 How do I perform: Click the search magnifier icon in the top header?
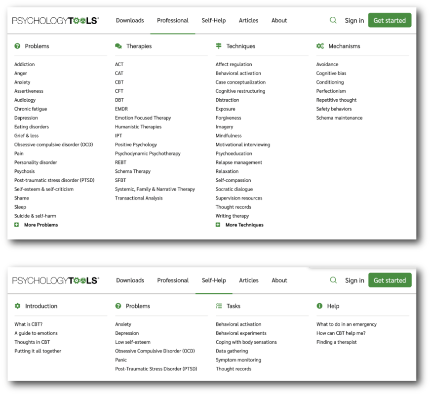pos(333,20)
